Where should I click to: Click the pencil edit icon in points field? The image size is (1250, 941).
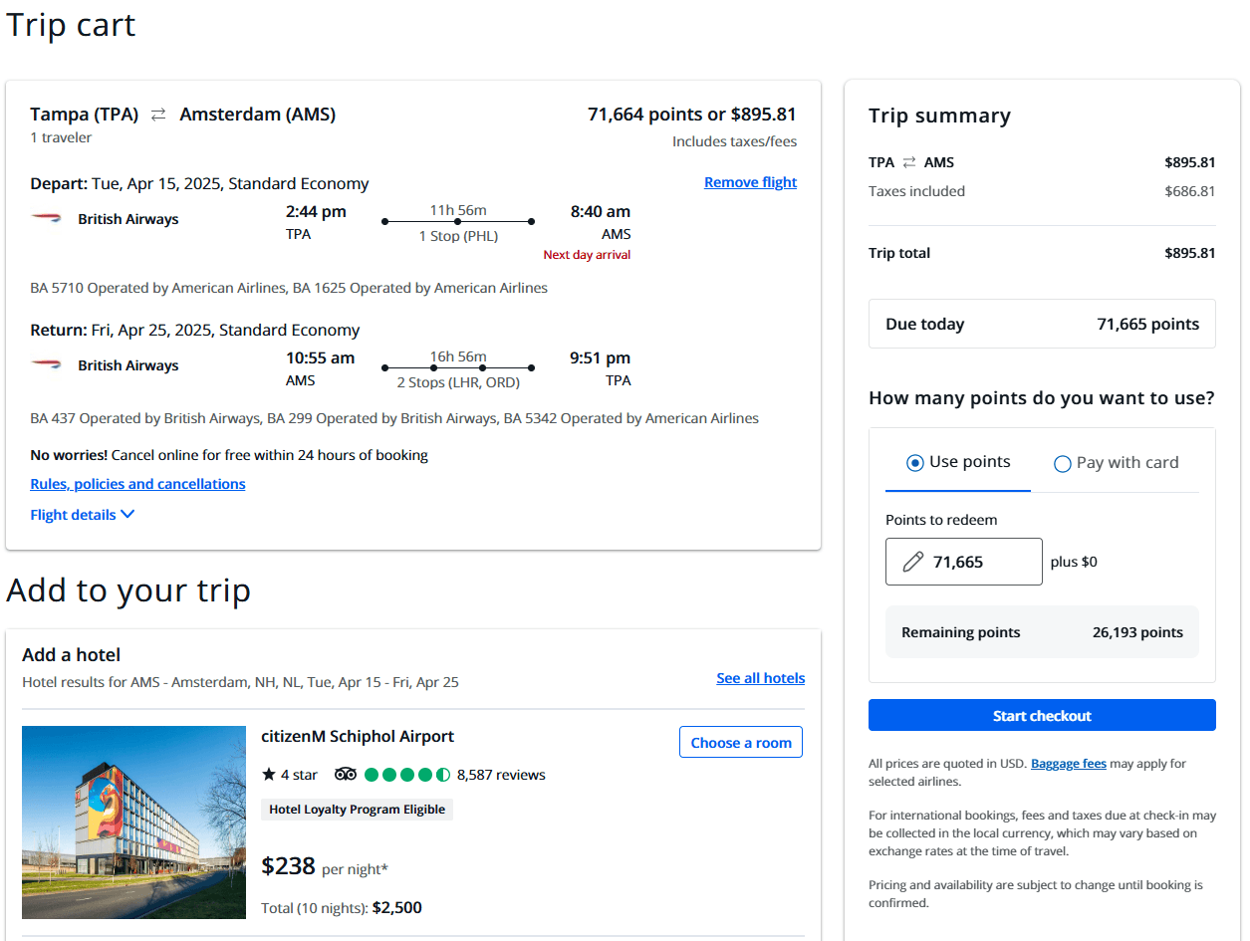(x=912, y=562)
